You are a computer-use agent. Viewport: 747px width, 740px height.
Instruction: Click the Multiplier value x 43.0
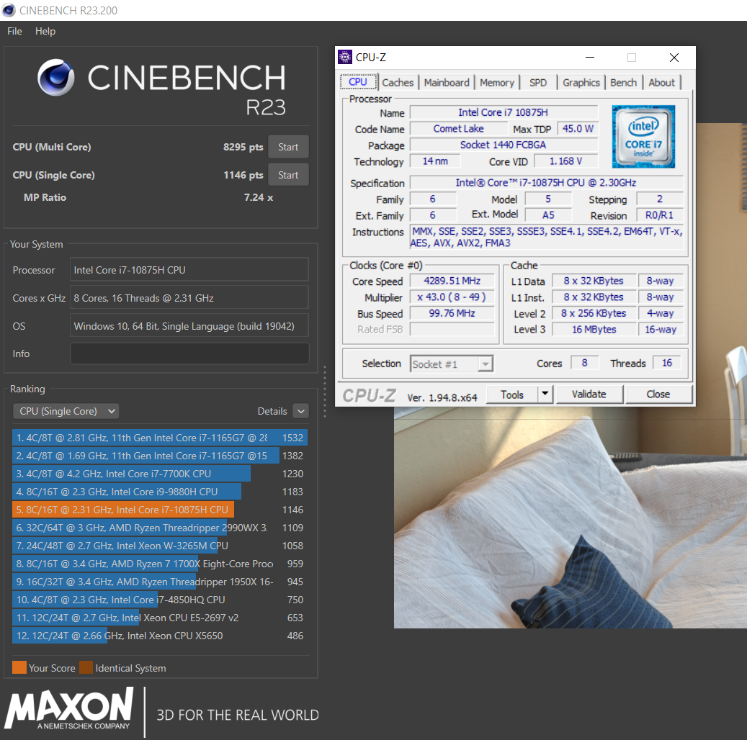click(452, 297)
